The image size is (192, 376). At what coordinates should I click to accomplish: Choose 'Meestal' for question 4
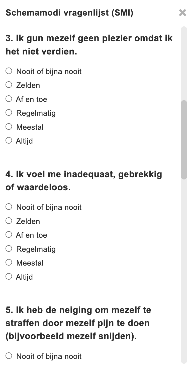pos(9,263)
